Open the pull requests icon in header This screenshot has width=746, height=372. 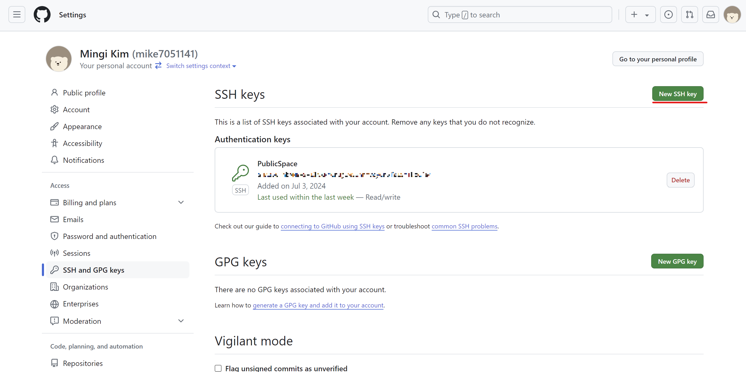coord(689,14)
